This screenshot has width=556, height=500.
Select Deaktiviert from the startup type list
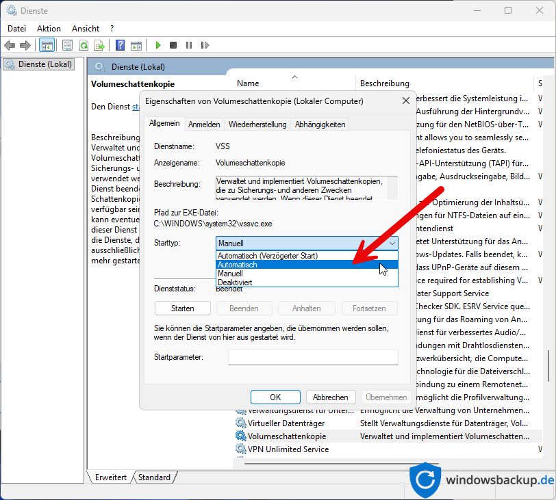(236, 282)
